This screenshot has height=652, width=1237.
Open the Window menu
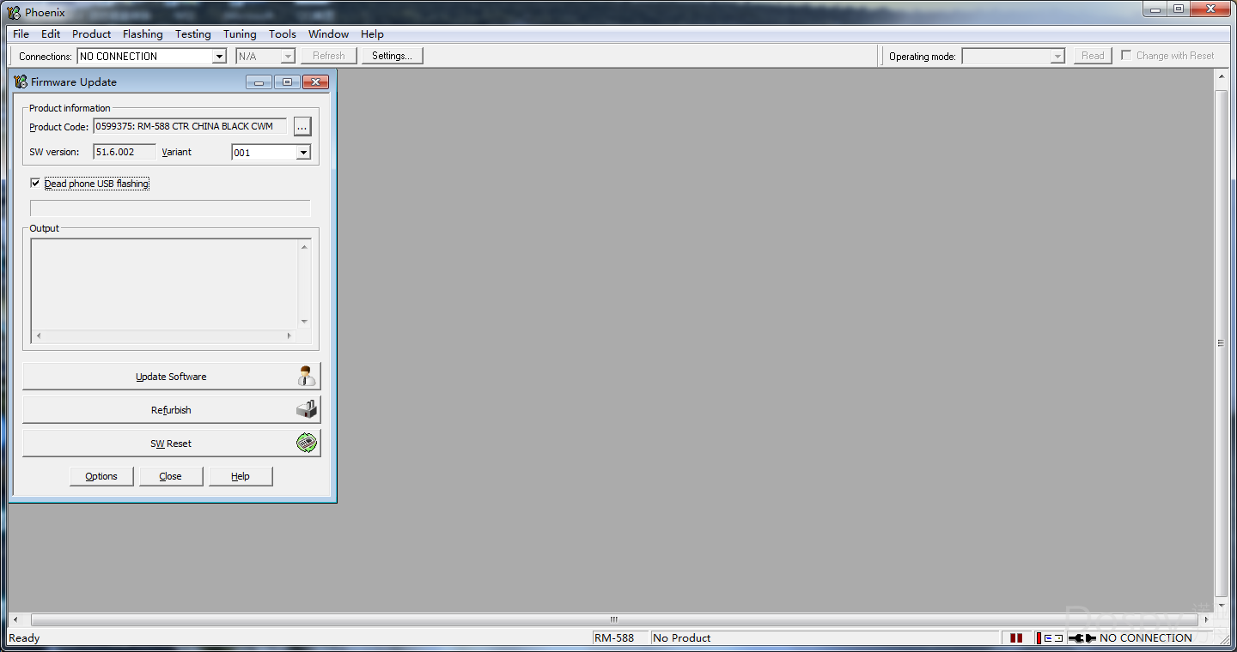click(328, 34)
